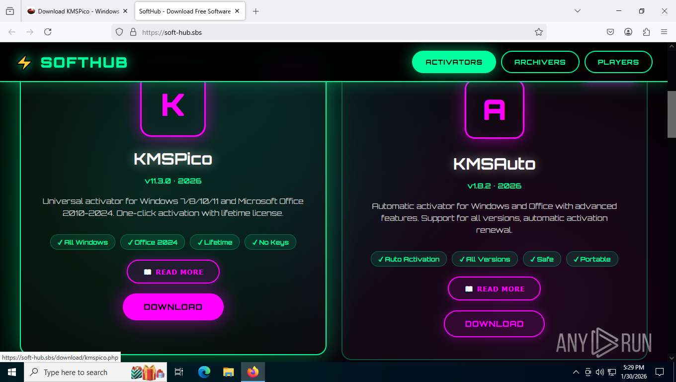Download KMSAuto

click(x=494, y=324)
